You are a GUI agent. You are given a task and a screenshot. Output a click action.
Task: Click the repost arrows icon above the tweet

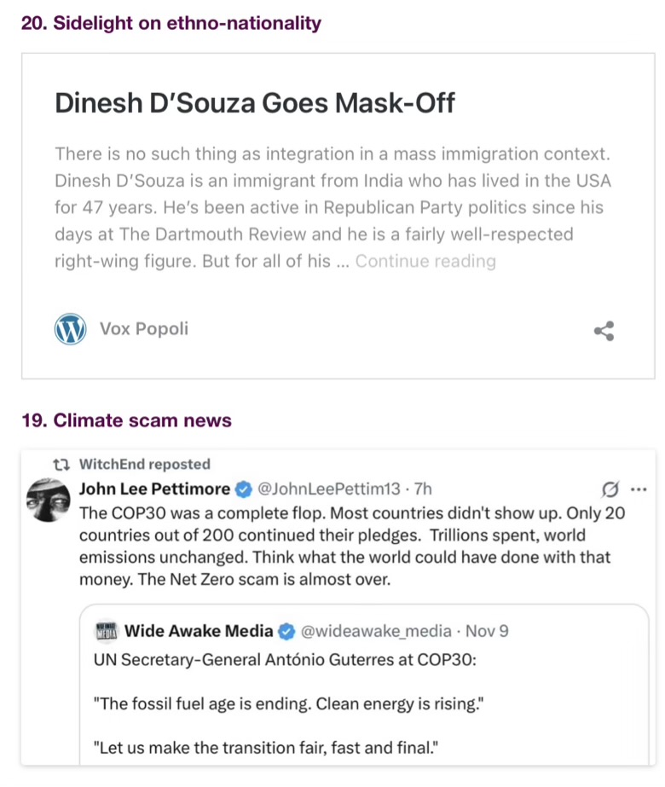tap(60, 465)
